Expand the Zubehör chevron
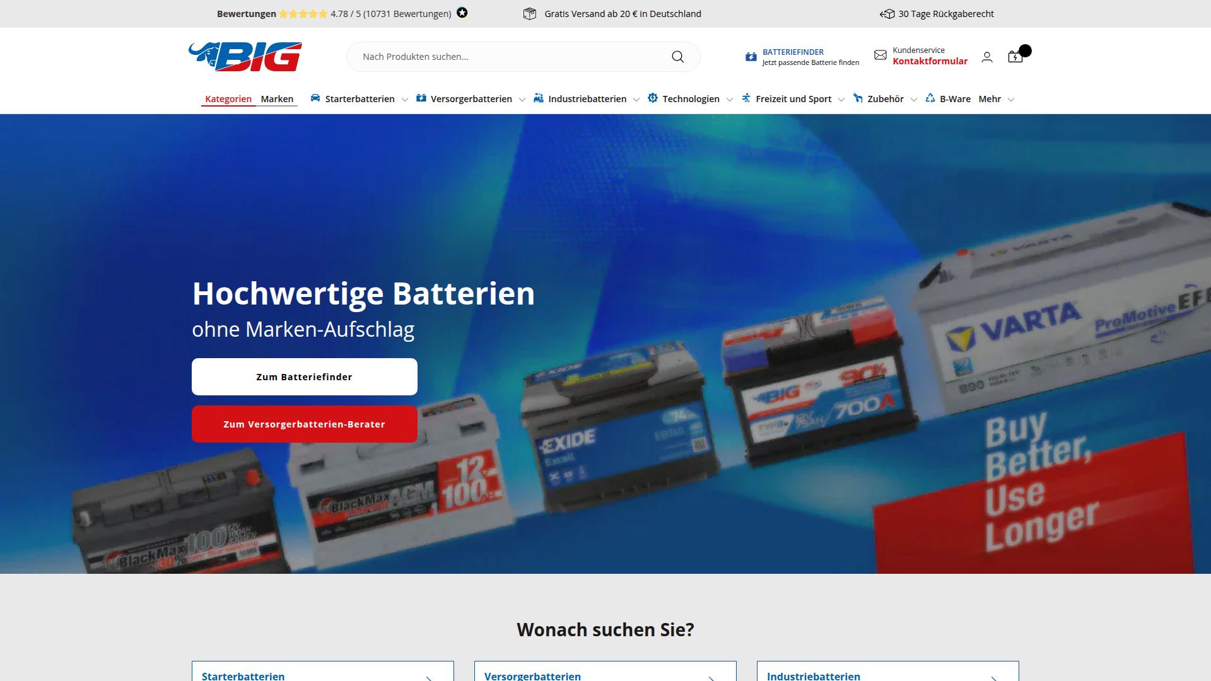This screenshot has height=681, width=1211. click(x=914, y=100)
